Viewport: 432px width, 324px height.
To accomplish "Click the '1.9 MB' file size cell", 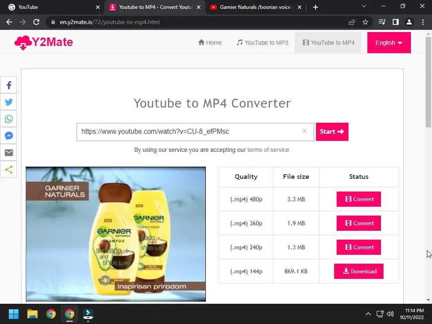I will pyautogui.click(x=296, y=223).
